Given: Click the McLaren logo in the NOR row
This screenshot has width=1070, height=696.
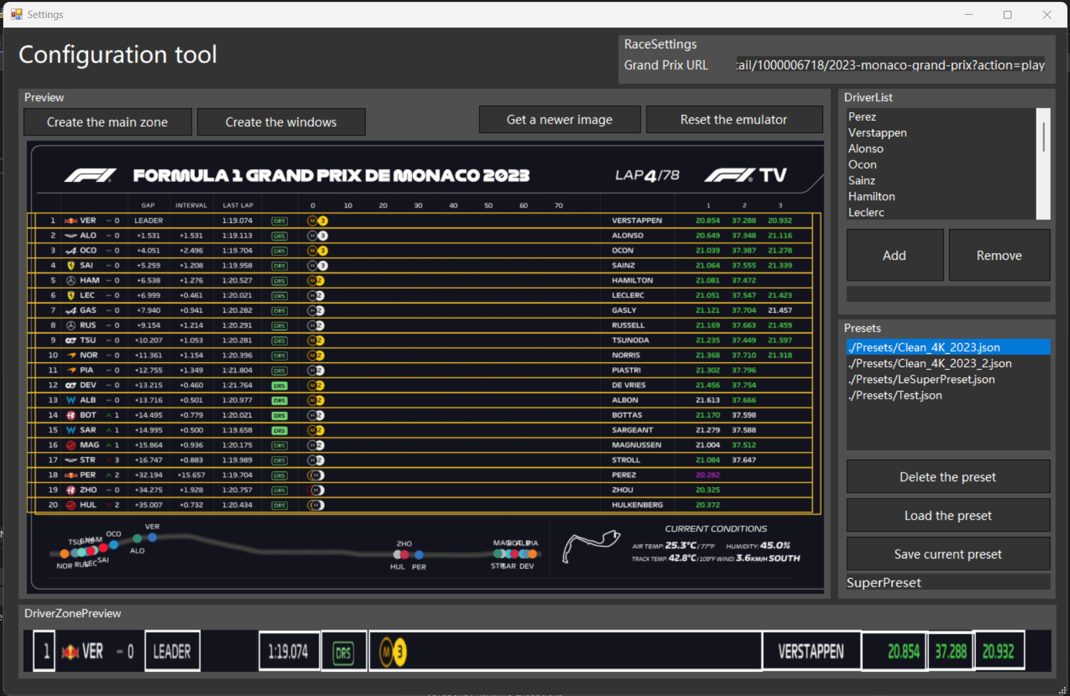Looking at the screenshot, I should point(71,355).
